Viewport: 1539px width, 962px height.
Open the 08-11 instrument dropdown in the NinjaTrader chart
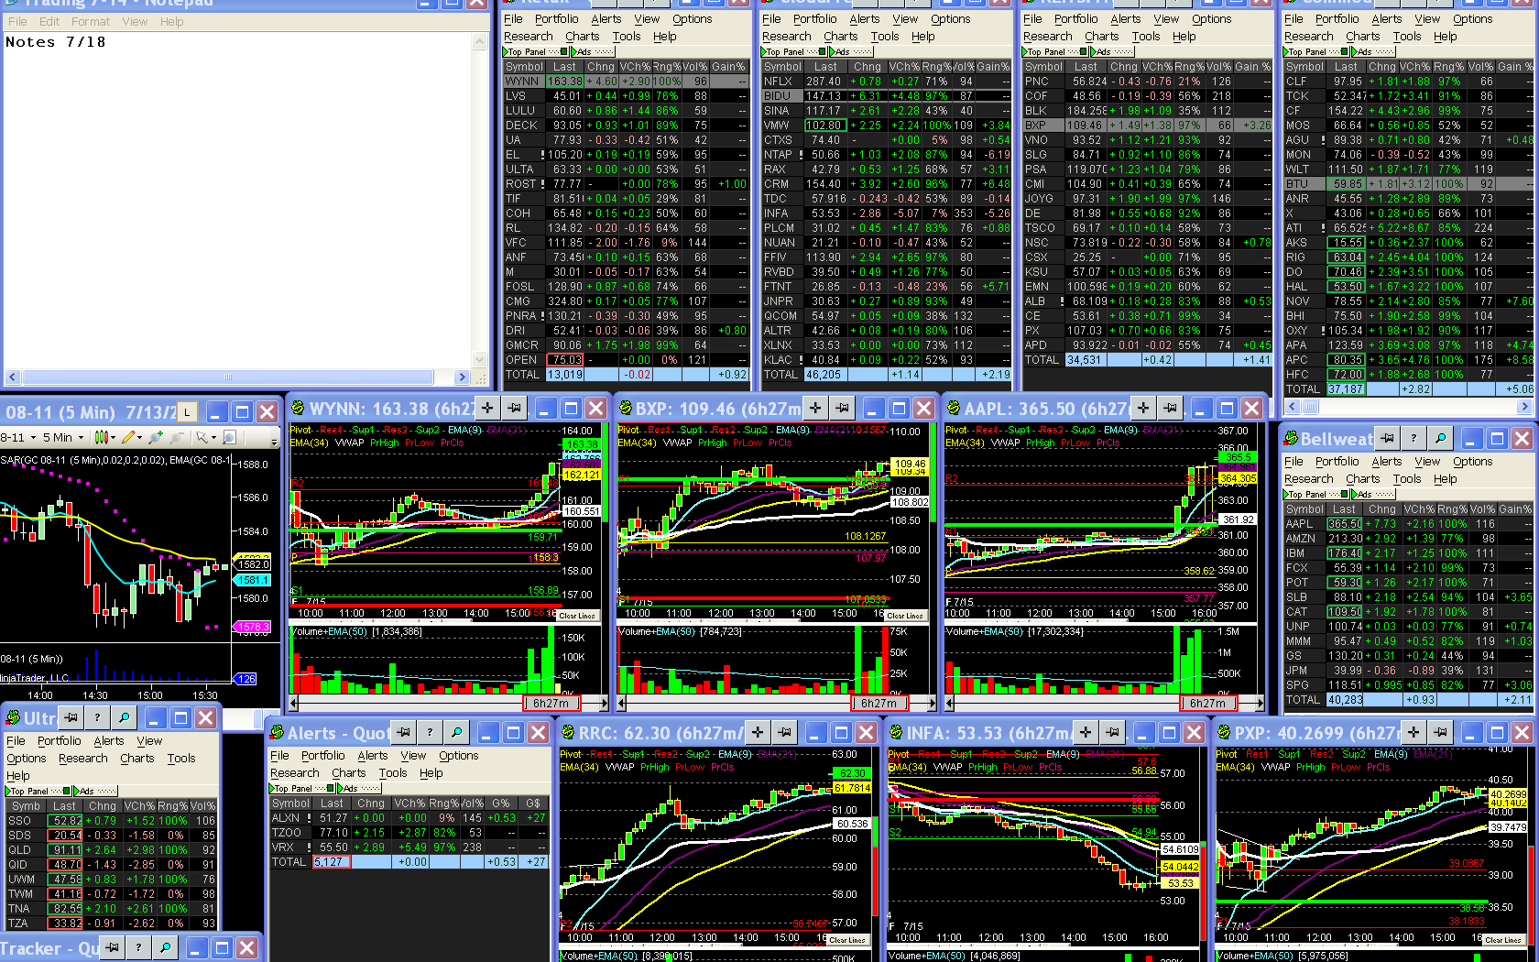point(20,438)
